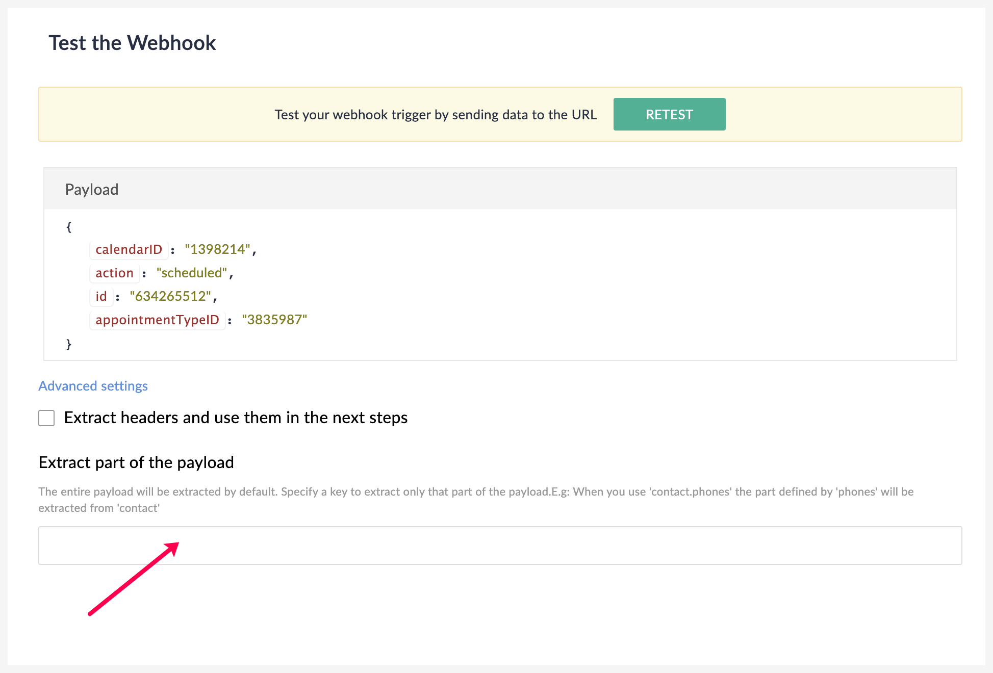Select the calendarID key in the payload
The image size is (993, 673).
[129, 249]
